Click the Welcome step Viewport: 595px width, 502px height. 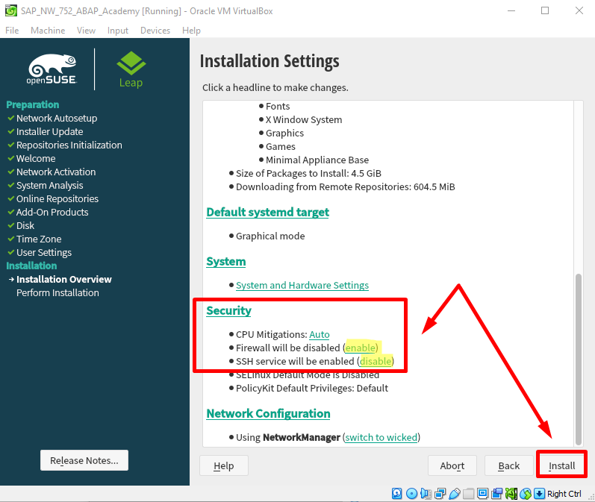tap(36, 158)
